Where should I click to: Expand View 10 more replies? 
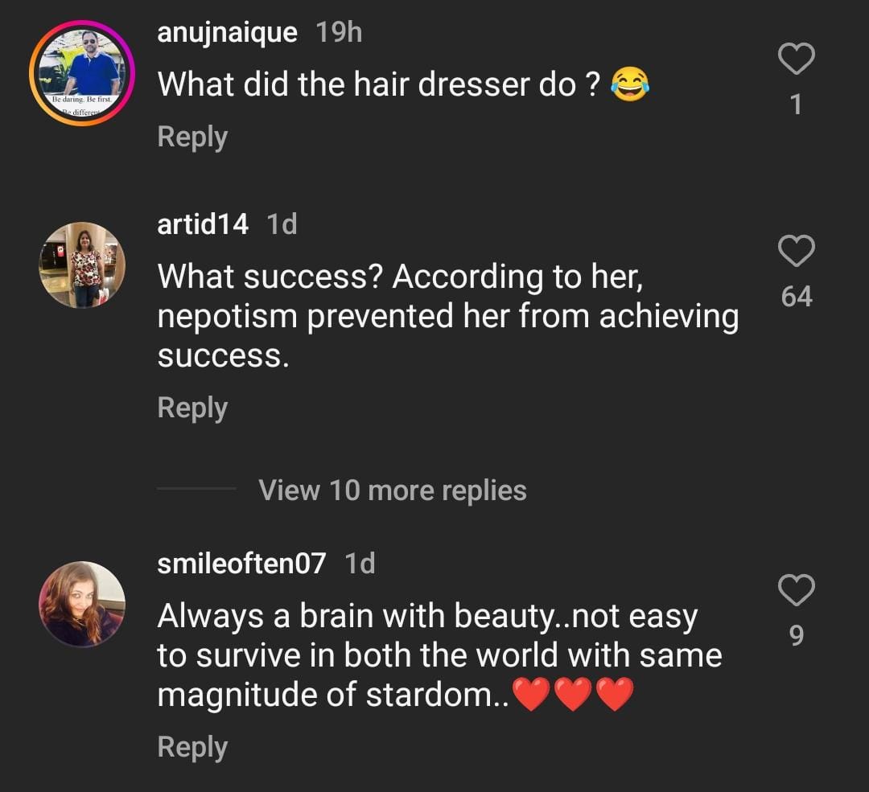click(393, 490)
